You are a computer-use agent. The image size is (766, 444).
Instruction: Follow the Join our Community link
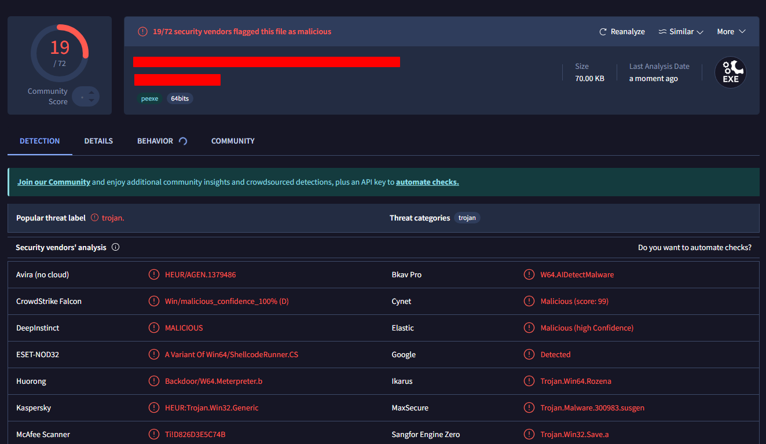(54, 182)
